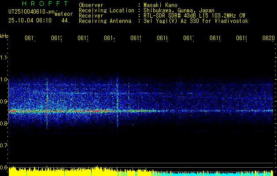Click the "Receiver" field label

(91, 16)
